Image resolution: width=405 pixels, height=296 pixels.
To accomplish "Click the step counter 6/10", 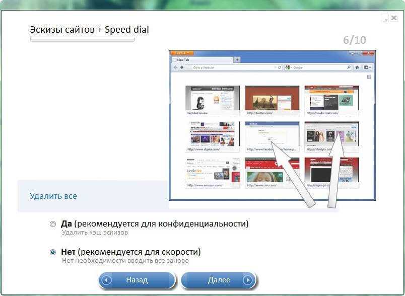I will (355, 40).
